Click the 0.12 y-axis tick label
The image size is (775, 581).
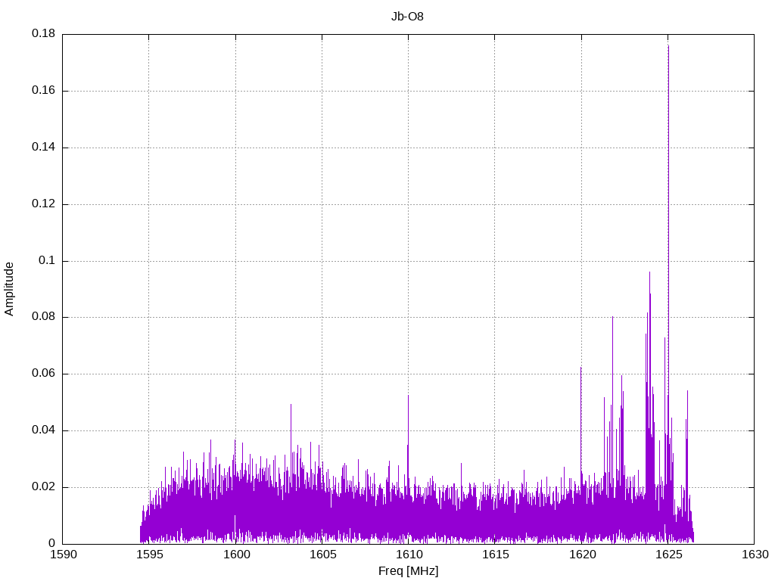pos(43,204)
